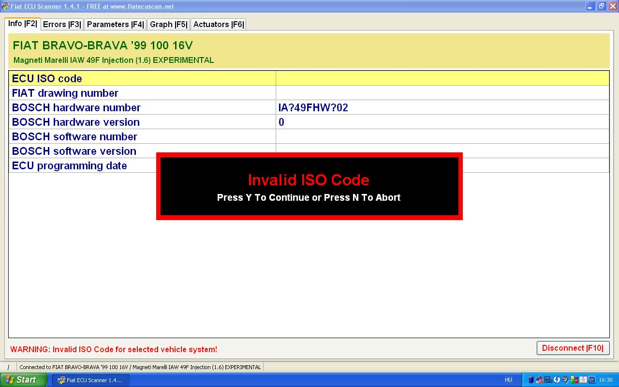This screenshot has width=619, height=387.
Task: Select the BOSCH software number row label
Action: (x=74, y=136)
